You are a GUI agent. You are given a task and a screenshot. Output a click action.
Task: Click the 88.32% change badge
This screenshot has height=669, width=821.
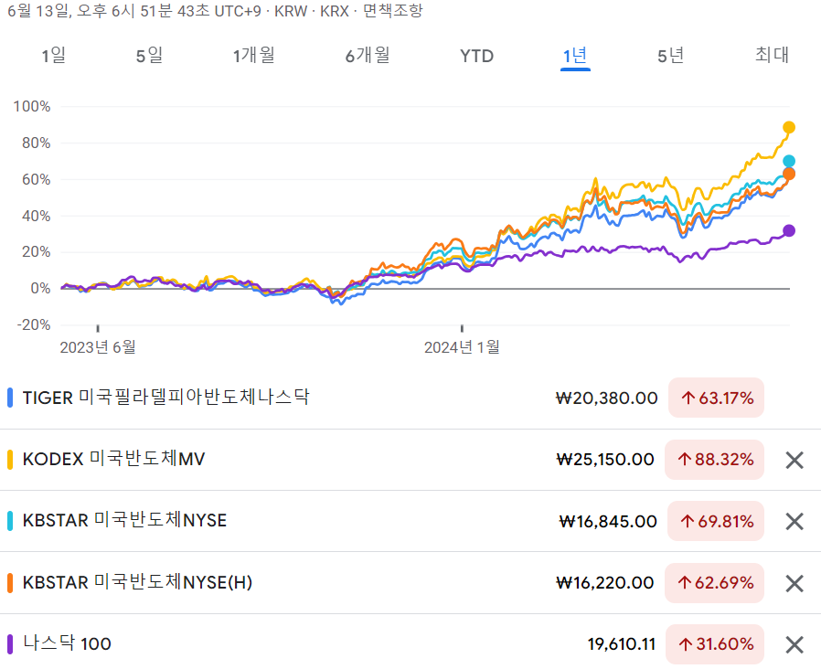[714, 460]
